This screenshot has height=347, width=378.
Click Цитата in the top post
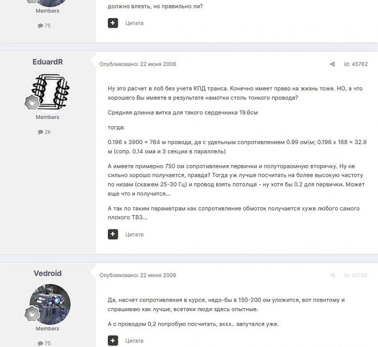pyautogui.click(x=134, y=23)
